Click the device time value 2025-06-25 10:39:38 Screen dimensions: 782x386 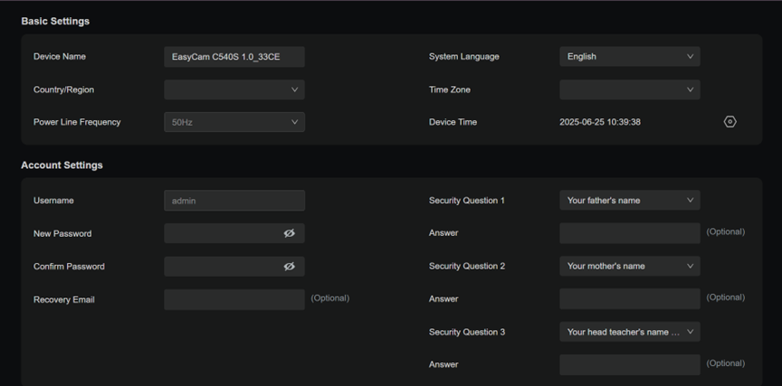click(600, 122)
